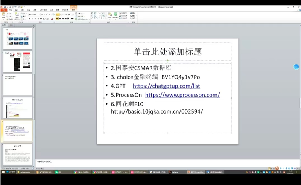Click the Columns icon in paragraph group

click(72, 19)
